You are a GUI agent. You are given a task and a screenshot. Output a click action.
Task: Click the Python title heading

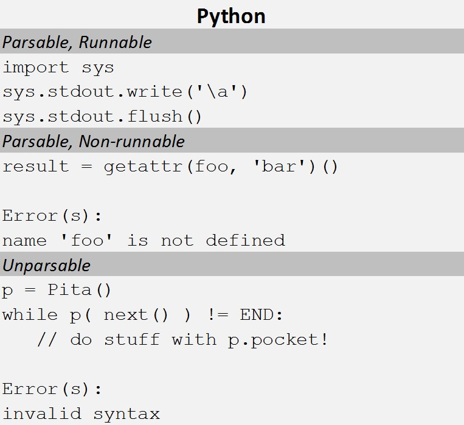(x=231, y=15)
